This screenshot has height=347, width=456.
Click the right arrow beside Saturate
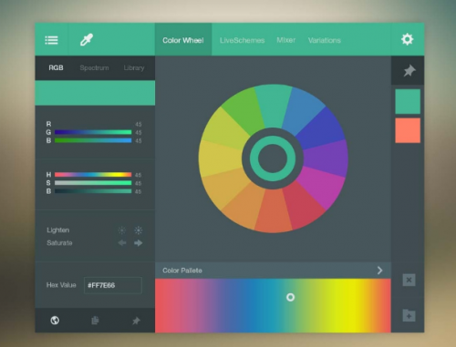point(139,243)
